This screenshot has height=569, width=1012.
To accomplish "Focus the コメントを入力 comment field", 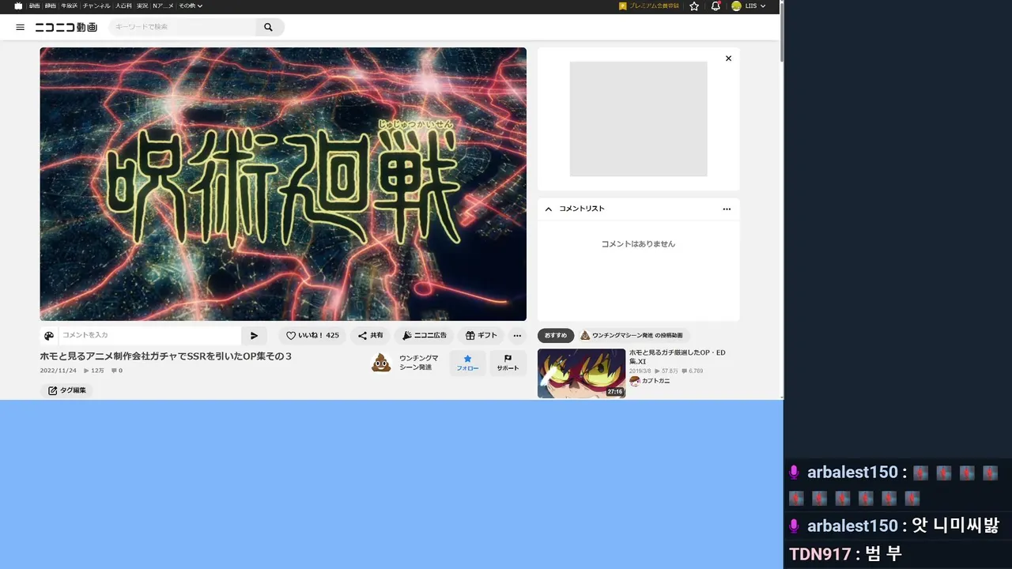I will click(150, 336).
